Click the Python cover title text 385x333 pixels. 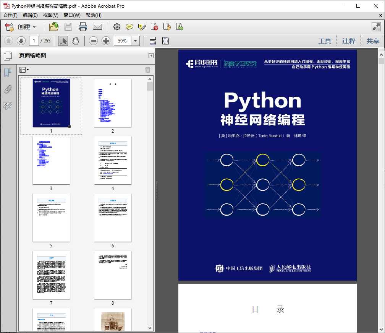262,101
